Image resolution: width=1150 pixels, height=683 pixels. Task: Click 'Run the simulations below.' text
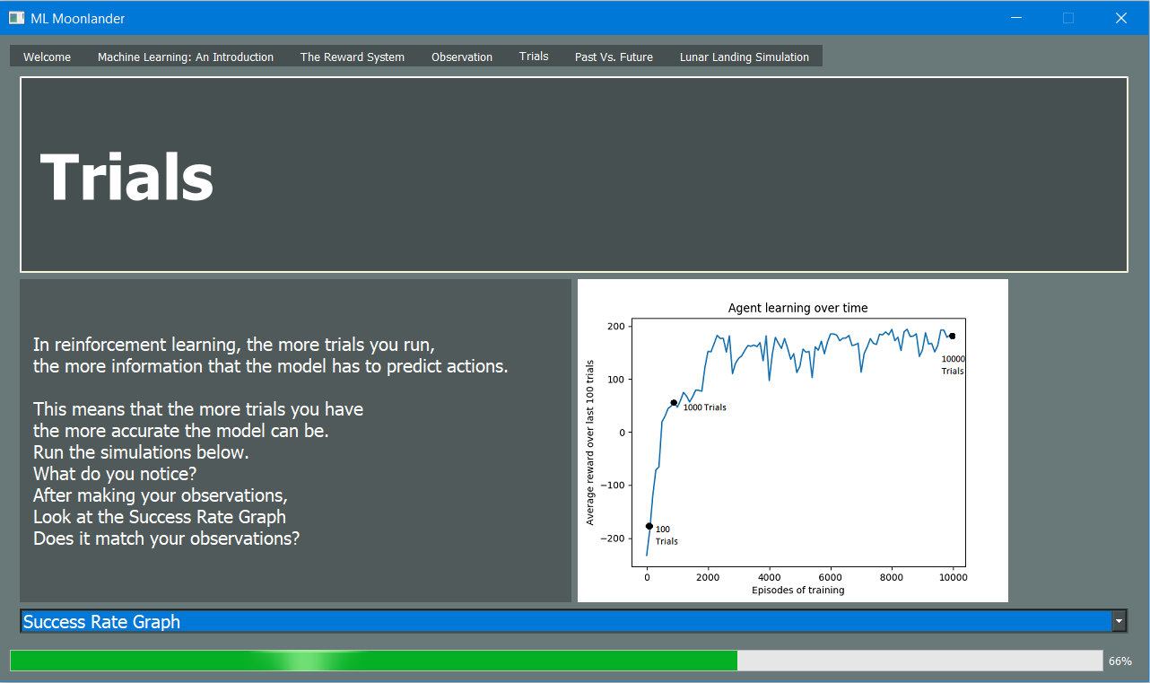point(141,452)
